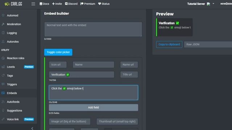The height and width of the screenshot is (130, 232).
Task: Click the Premium badge beside Levels
Action: (x=29, y=67)
